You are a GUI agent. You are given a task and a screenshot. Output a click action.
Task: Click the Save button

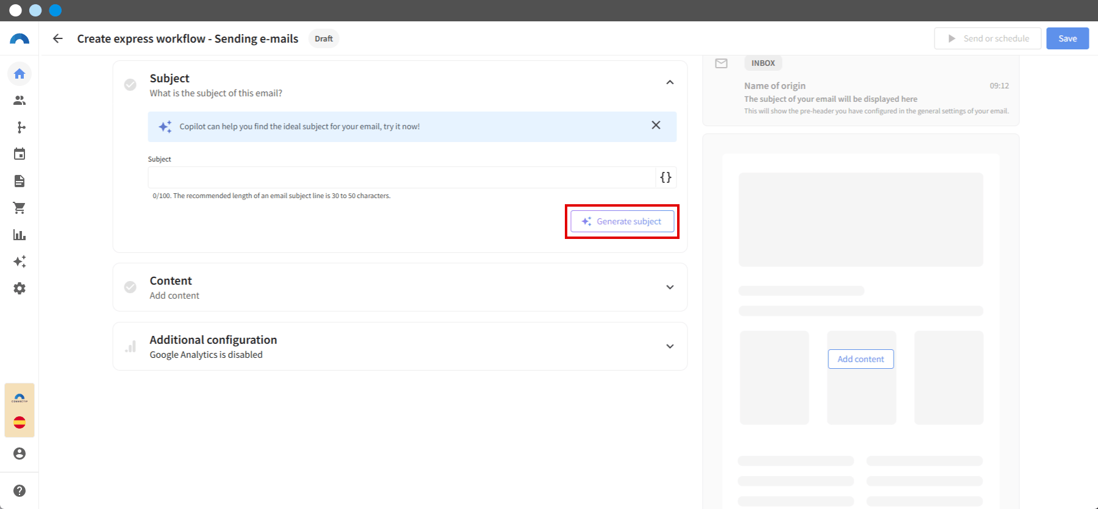coord(1067,38)
